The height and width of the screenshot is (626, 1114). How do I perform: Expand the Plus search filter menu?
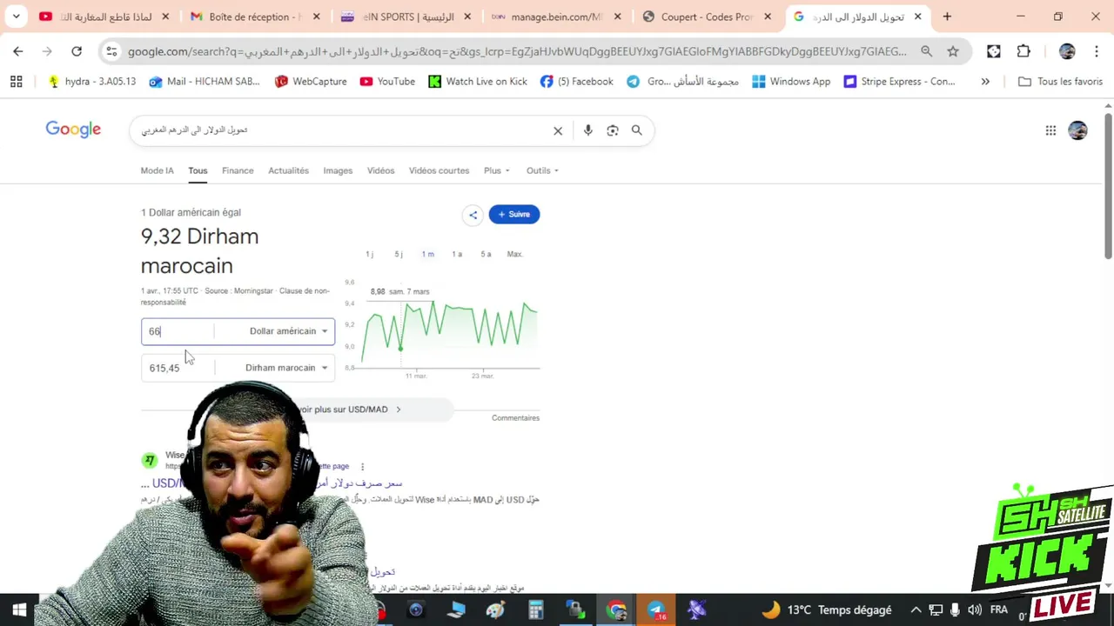click(497, 170)
